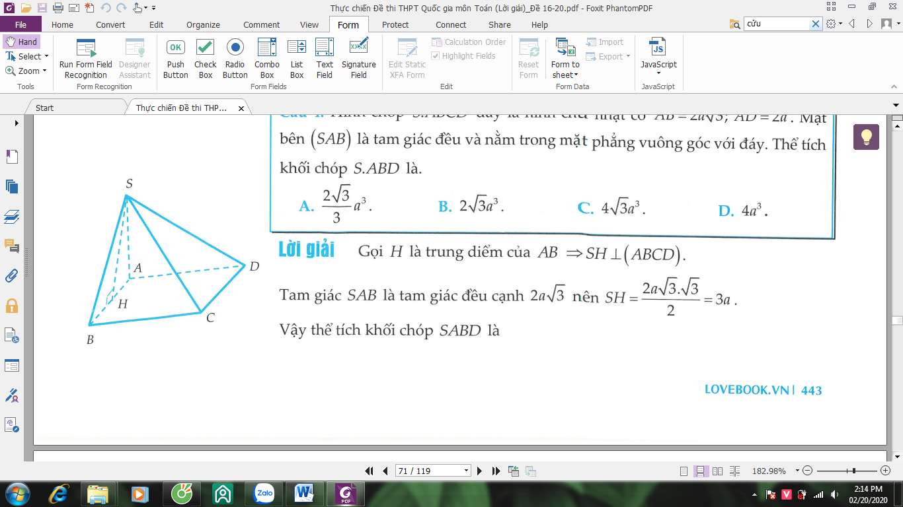The width and height of the screenshot is (903, 507).
Task: Click the search input field
Action: (777, 24)
